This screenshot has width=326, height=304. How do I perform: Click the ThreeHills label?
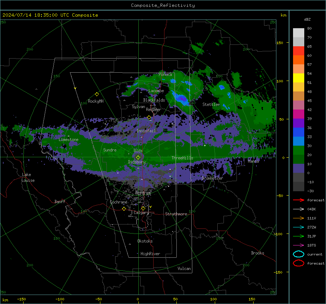click(182, 158)
